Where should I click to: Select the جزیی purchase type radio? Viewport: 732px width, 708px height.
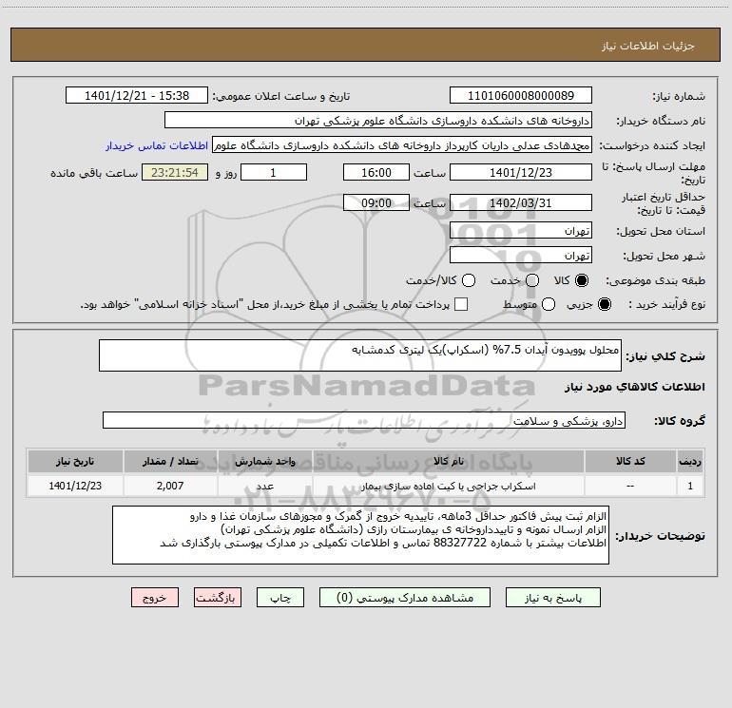point(604,304)
